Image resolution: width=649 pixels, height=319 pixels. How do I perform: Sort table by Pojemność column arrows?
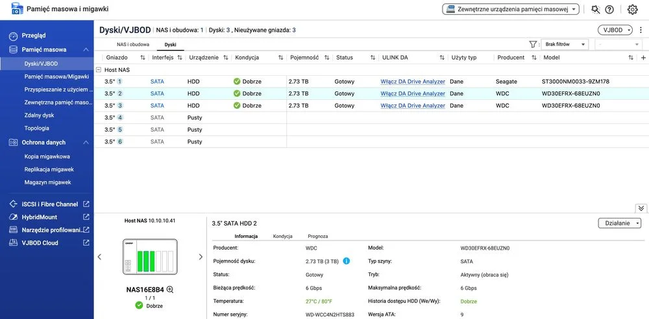[x=326, y=58]
